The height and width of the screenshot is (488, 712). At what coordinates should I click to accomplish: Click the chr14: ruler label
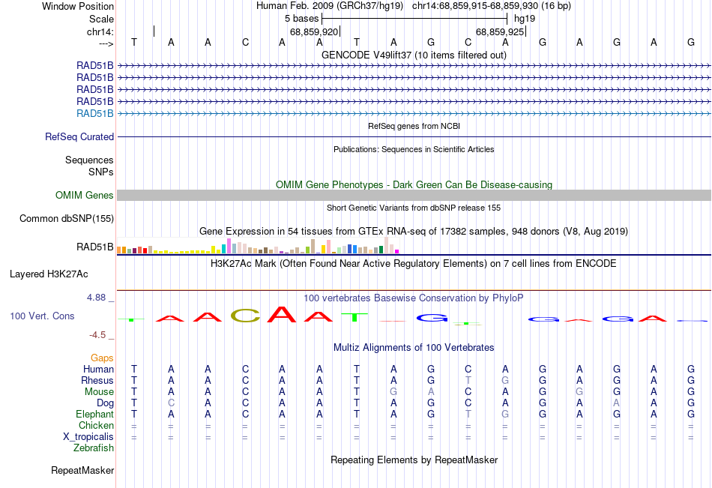[100, 31]
